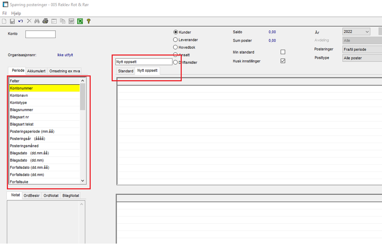Tick the Min standard checkbox

[283, 52]
